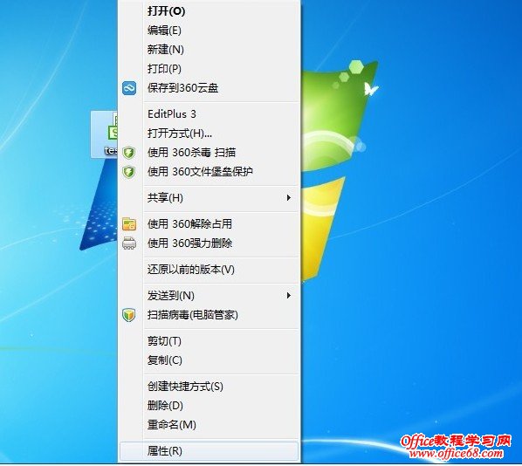522x466 pixels.
Task: Choose 删除(D) from the menu
Action: coord(209,406)
